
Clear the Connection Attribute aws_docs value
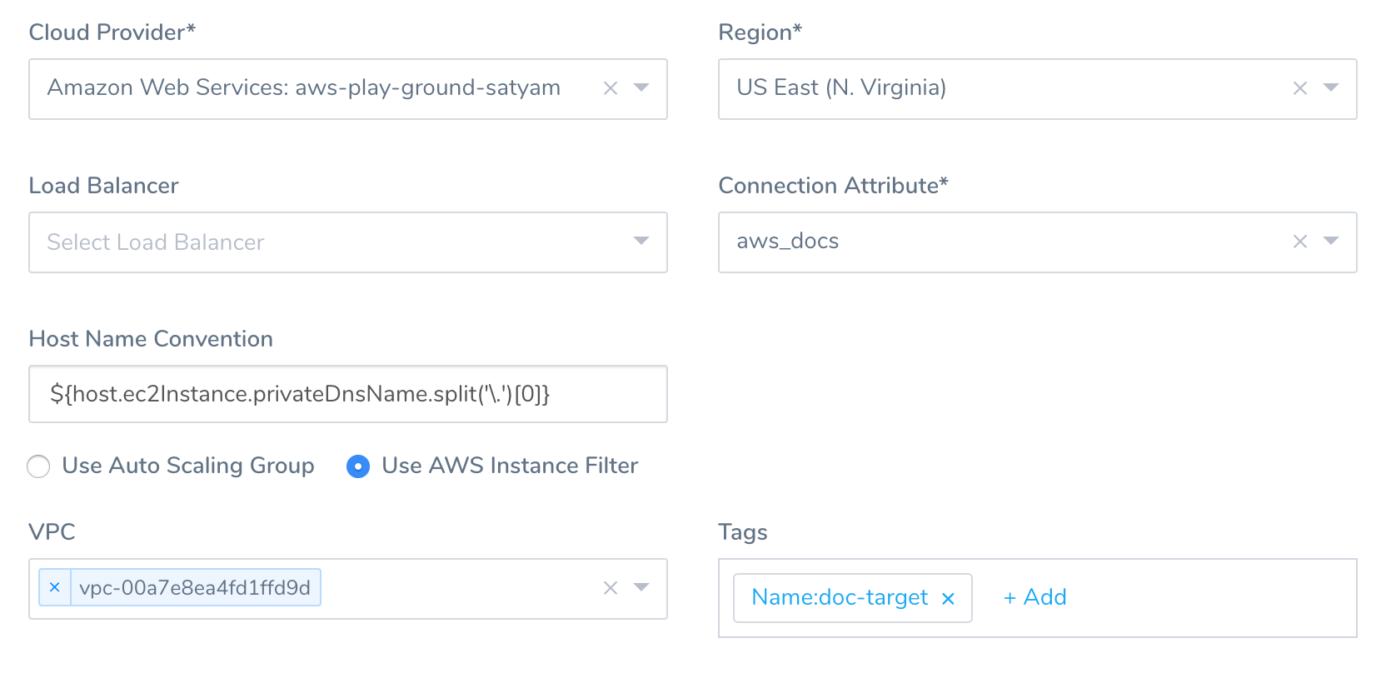1300,242
